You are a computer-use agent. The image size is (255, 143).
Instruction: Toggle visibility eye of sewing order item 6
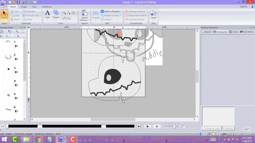(x=16, y=111)
